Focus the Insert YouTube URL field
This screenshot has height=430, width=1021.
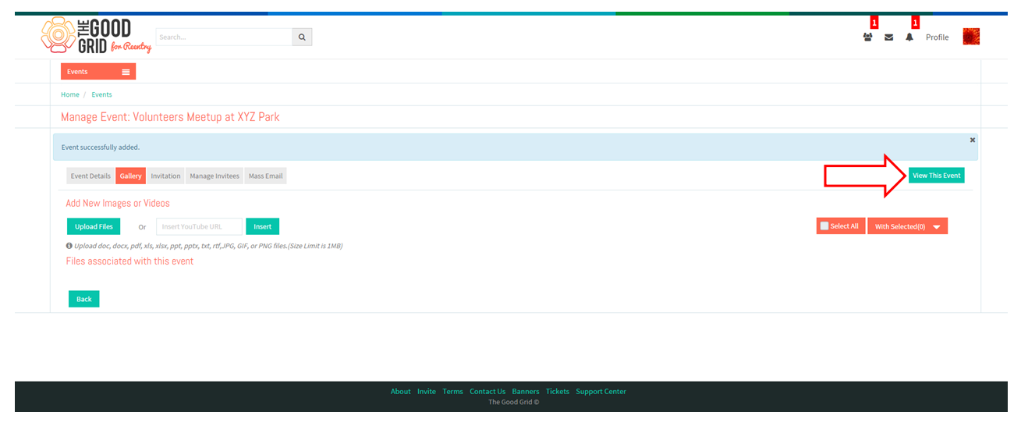pos(199,226)
